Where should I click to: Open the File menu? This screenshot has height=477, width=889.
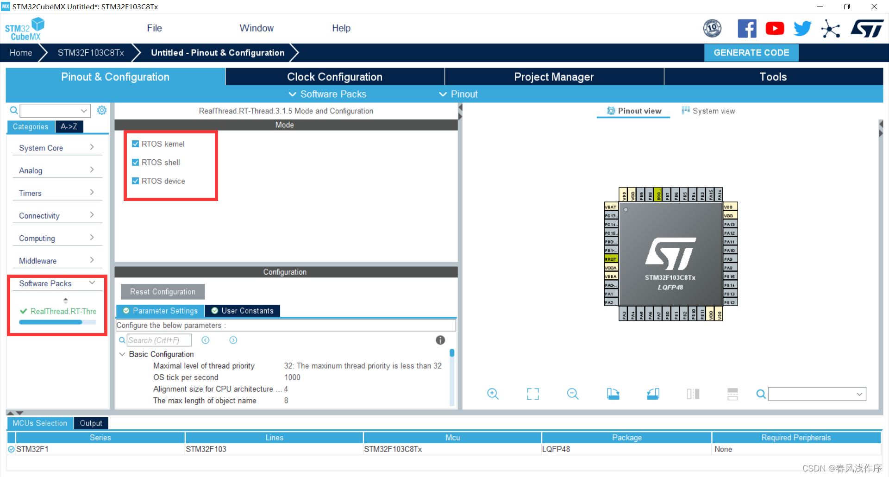click(155, 28)
